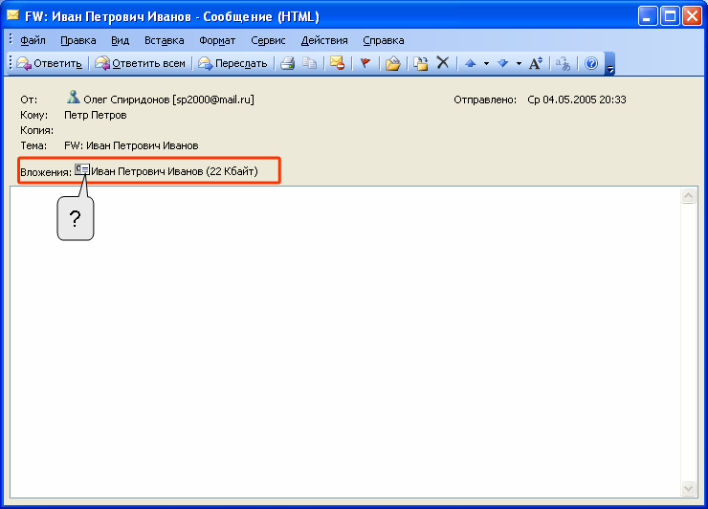Open the Правка menu
The image size is (708, 509).
[78, 40]
